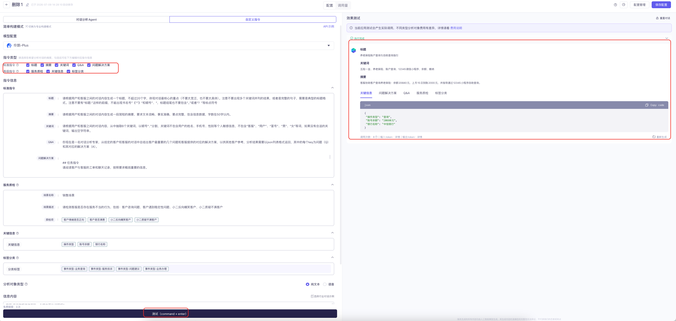
Task: Click the 客户是否满意 quality item tag
Action: click(x=97, y=220)
